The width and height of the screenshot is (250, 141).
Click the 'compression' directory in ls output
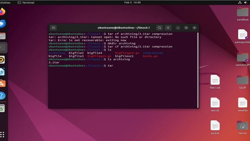(x=153, y=53)
